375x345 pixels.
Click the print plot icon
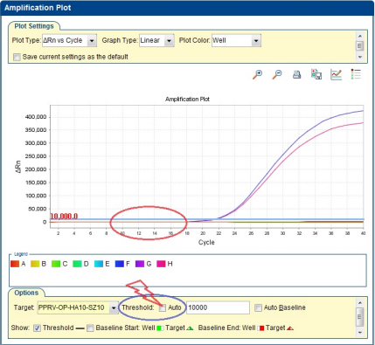click(x=296, y=74)
